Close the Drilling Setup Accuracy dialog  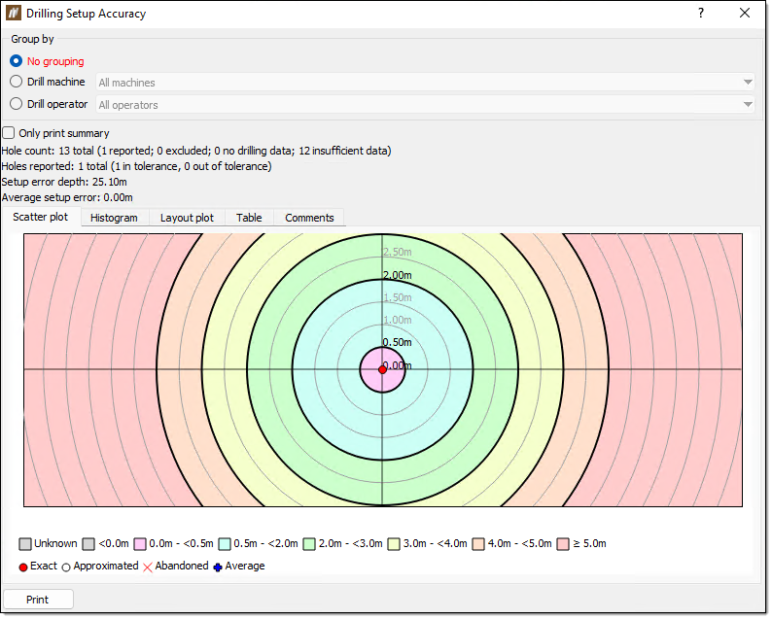747,13
